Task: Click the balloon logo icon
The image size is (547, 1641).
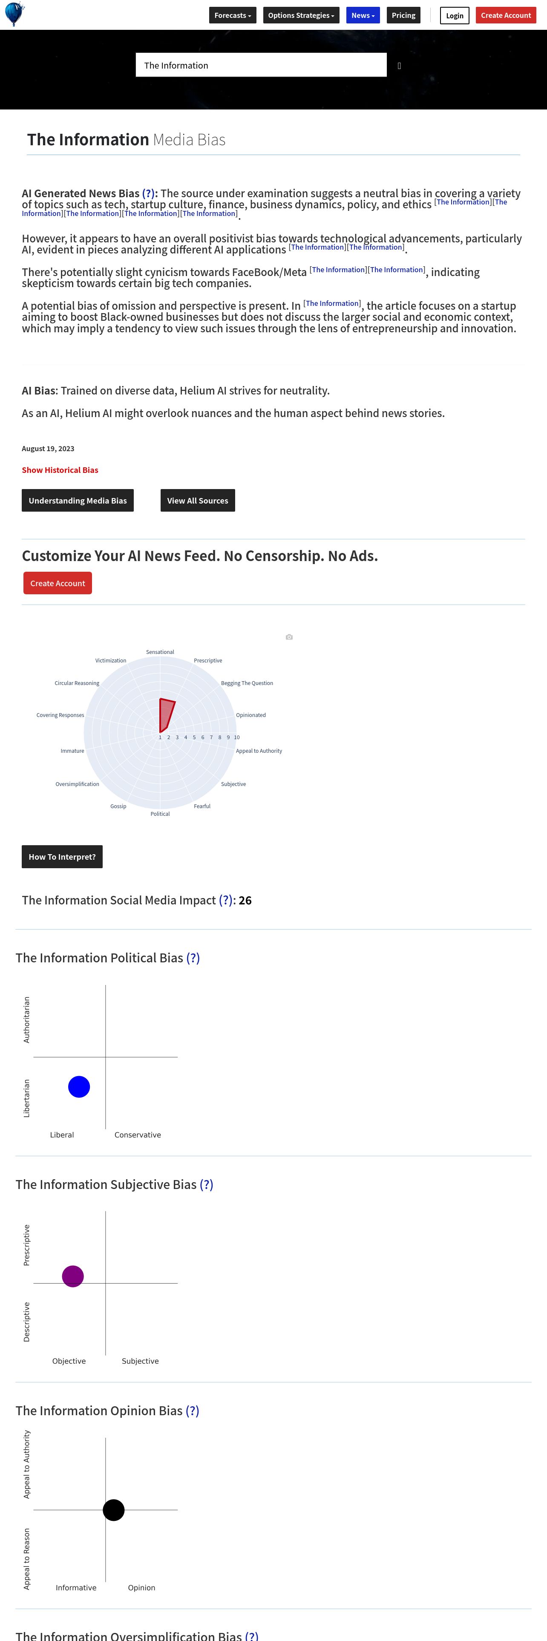Action: click(x=14, y=14)
